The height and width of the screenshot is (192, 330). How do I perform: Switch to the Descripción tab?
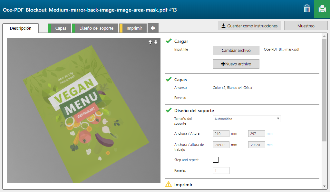[x=21, y=28]
